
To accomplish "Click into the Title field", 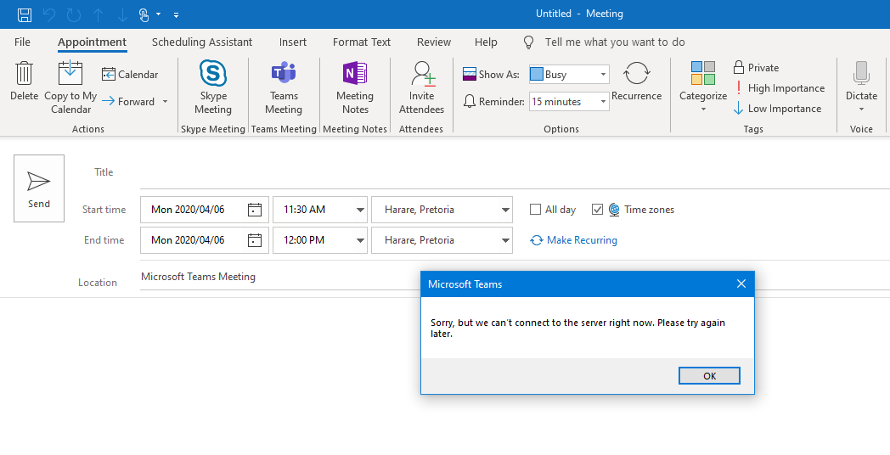I will pos(515,172).
